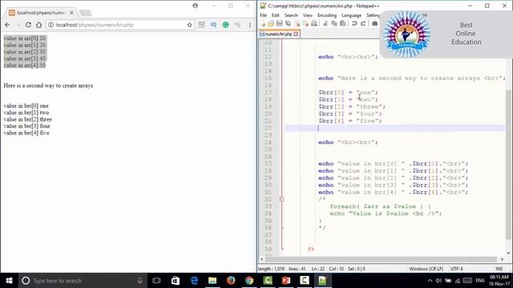Click Find binoculars icon in Notepad++ toolbar
The width and height of the screenshot is (513, 288).
point(374,23)
